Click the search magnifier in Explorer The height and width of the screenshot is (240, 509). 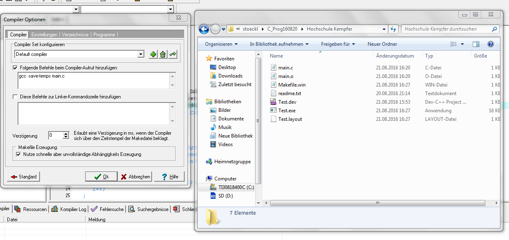pos(494,29)
